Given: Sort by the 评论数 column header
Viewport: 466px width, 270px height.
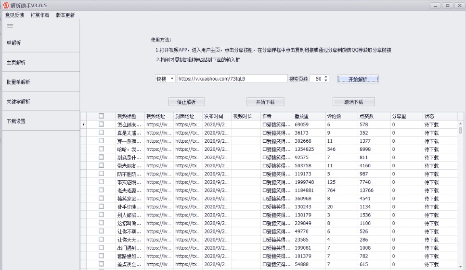Looking at the screenshot, I should (342, 116).
